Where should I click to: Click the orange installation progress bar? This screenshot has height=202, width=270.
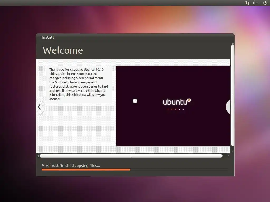pyautogui.click(x=135, y=170)
